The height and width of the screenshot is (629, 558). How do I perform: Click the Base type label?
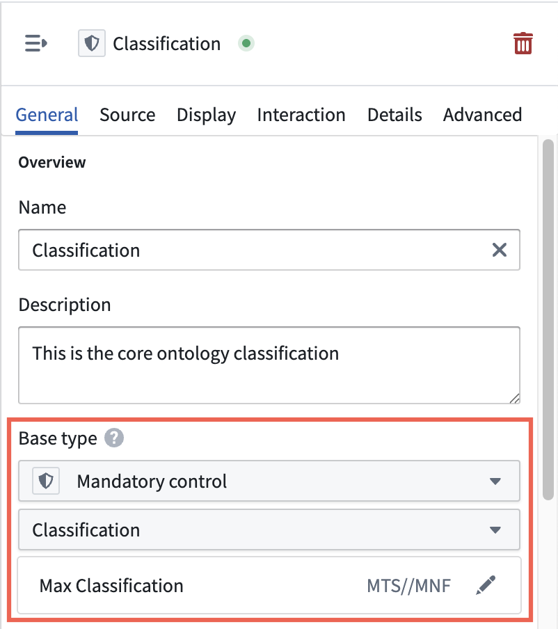[x=58, y=438]
